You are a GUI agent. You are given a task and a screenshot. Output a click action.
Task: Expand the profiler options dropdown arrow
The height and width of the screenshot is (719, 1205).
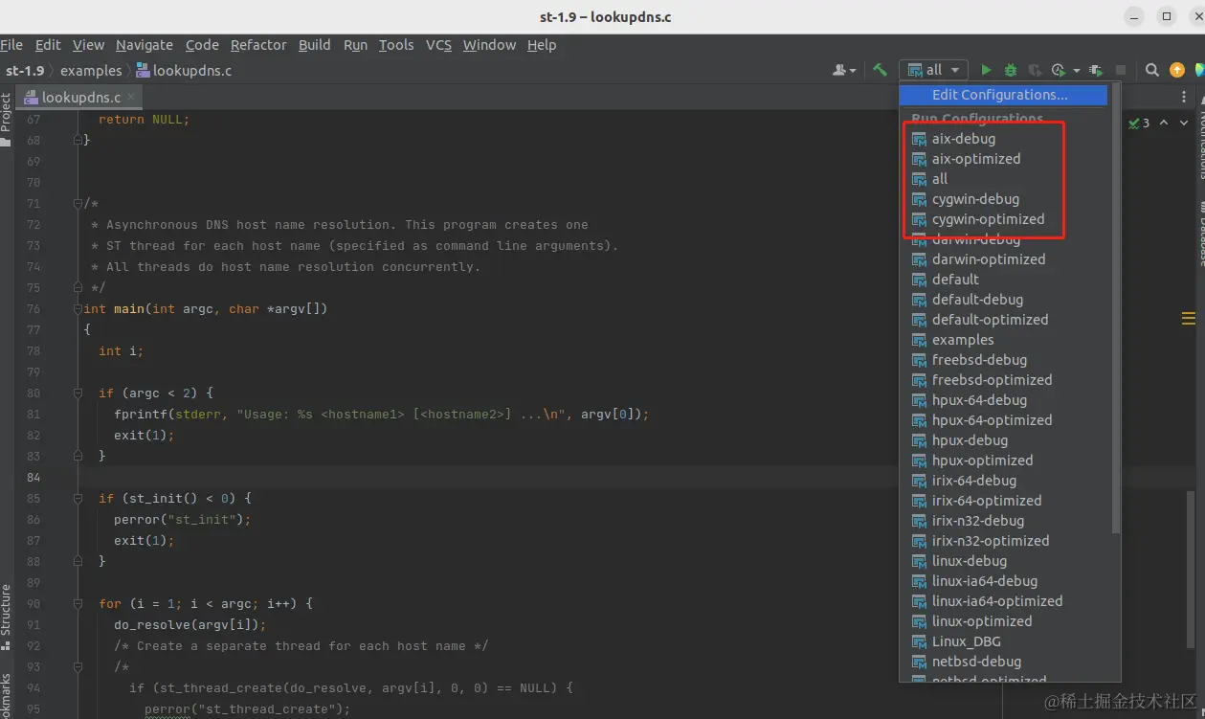click(1076, 70)
